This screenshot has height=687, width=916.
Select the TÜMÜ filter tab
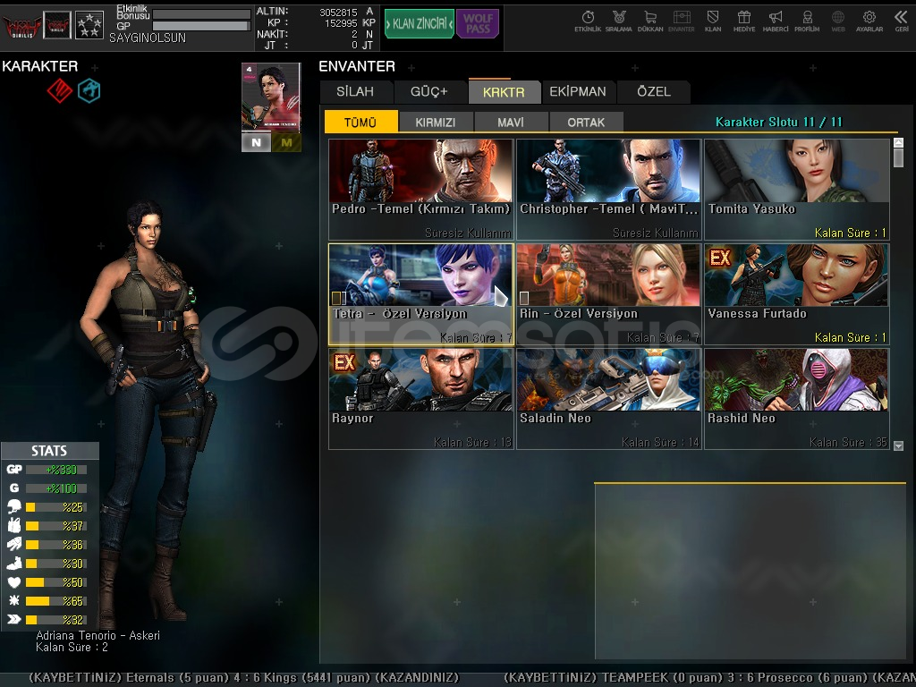361,122
